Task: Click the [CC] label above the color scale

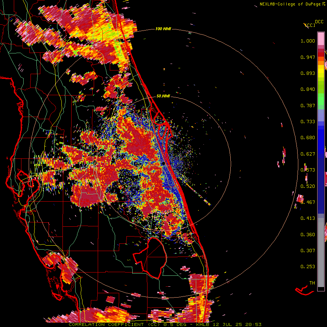Action: click(x=310, y=25)
